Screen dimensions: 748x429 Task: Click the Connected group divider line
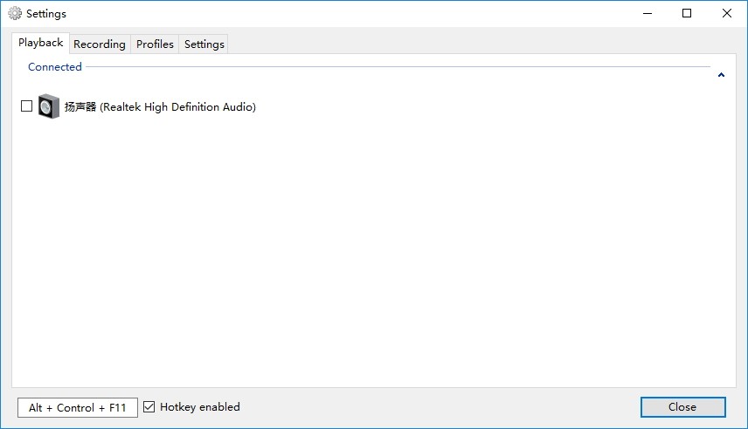[393, 67]
